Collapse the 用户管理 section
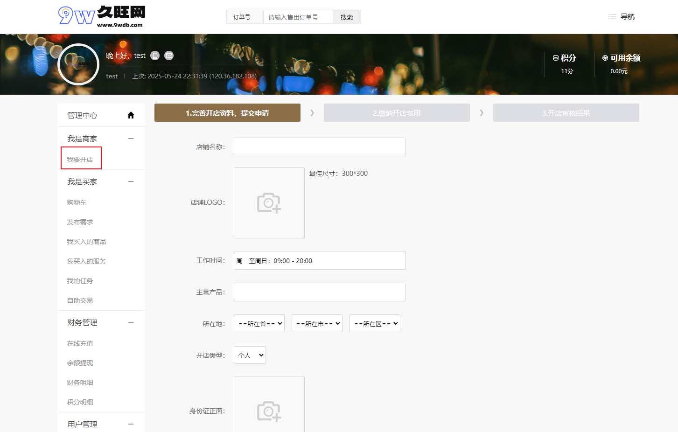This screenshot has height=432, width=678. (x=131, y=424)
